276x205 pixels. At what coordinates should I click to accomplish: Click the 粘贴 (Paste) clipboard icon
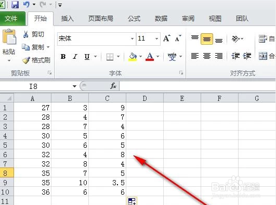(x=9, y=36)
